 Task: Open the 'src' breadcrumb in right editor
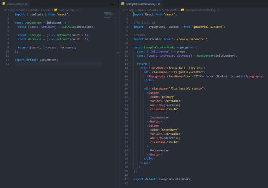point(124,10)
